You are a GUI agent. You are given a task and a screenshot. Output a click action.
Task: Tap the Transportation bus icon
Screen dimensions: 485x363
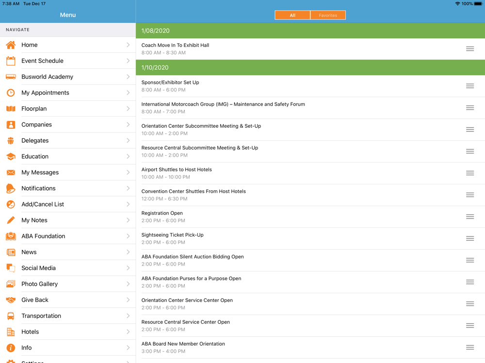(x=11, y=316)
